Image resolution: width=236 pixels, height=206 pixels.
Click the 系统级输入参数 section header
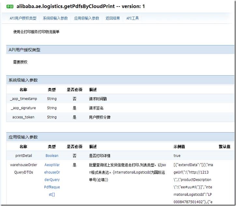[x=120, y=80]
